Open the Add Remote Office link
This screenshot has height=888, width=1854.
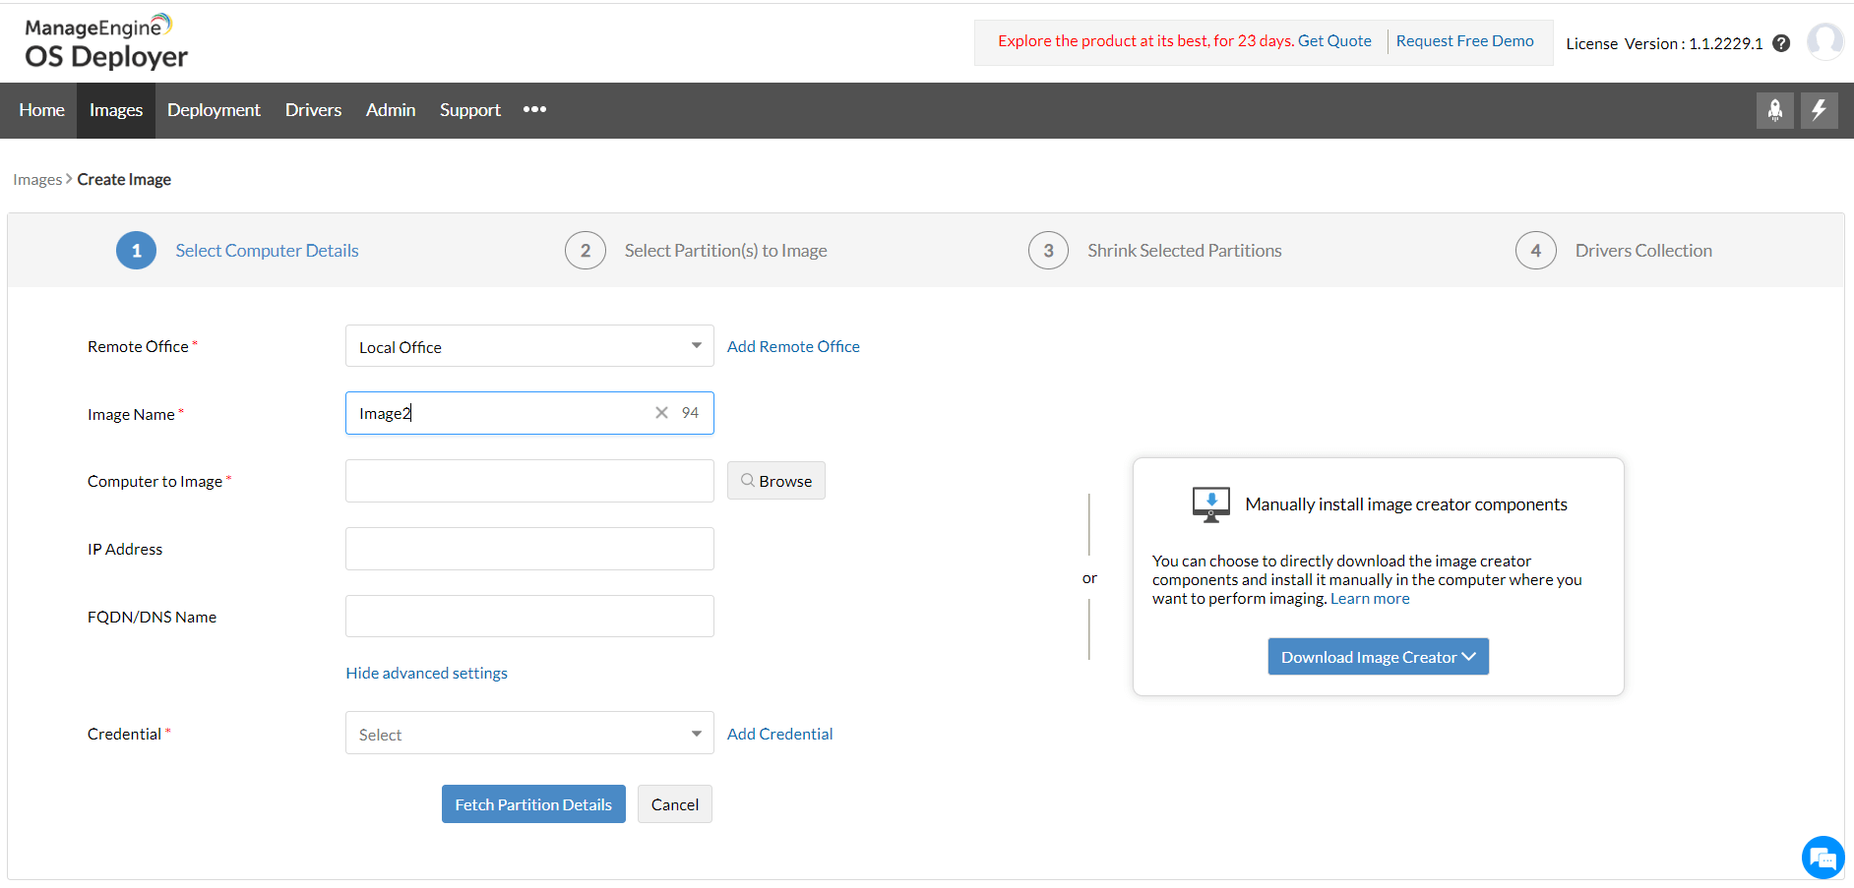(x=793, y=345)
